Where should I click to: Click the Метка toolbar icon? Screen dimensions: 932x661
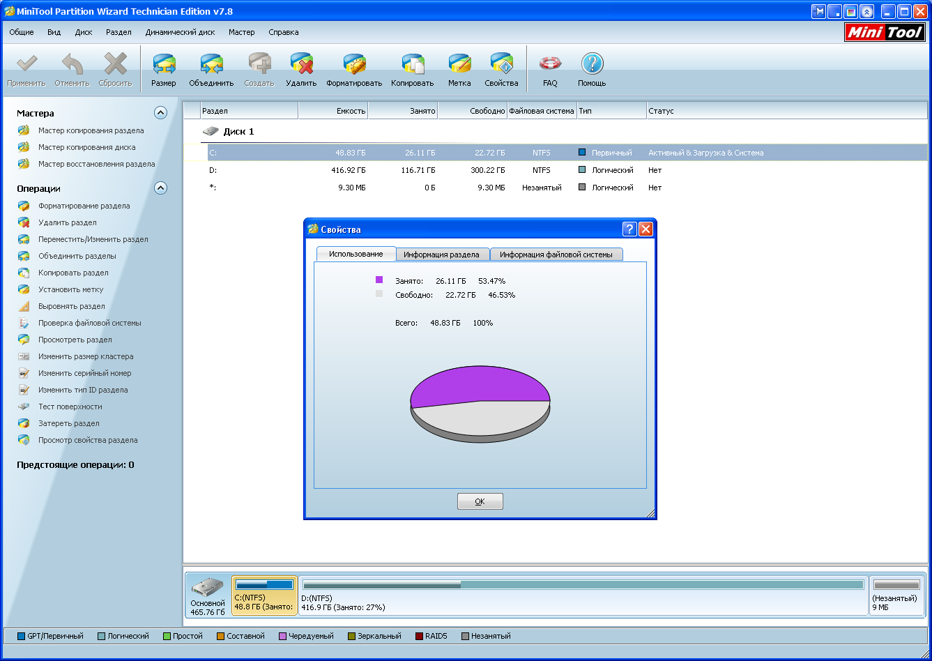[459, 64]
